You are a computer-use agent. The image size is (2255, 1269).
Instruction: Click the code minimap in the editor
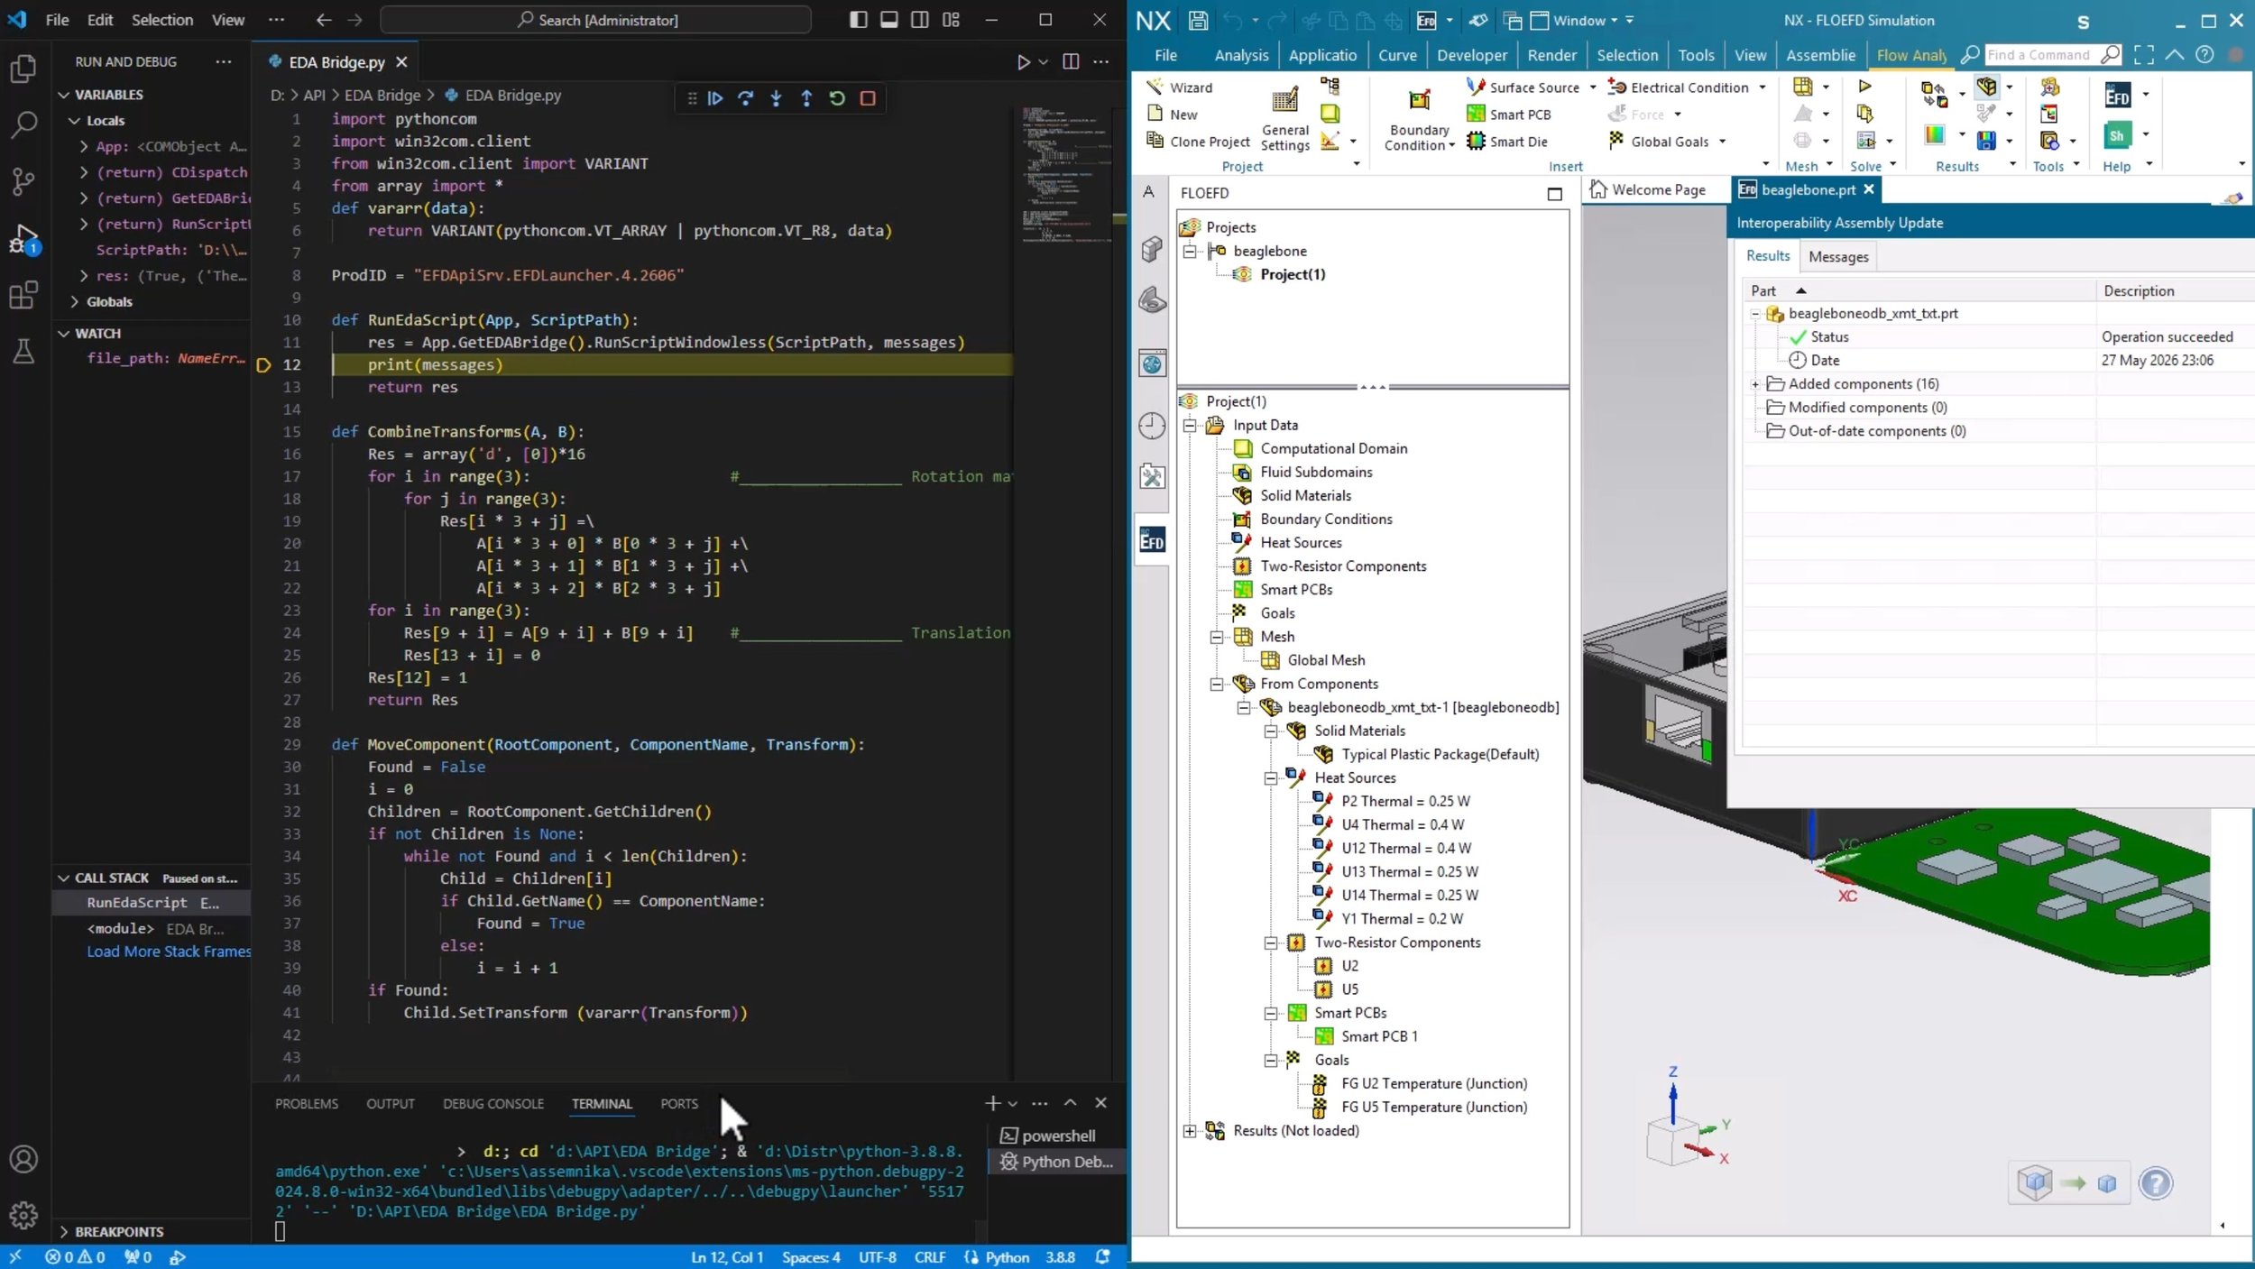click(1066, 176)
